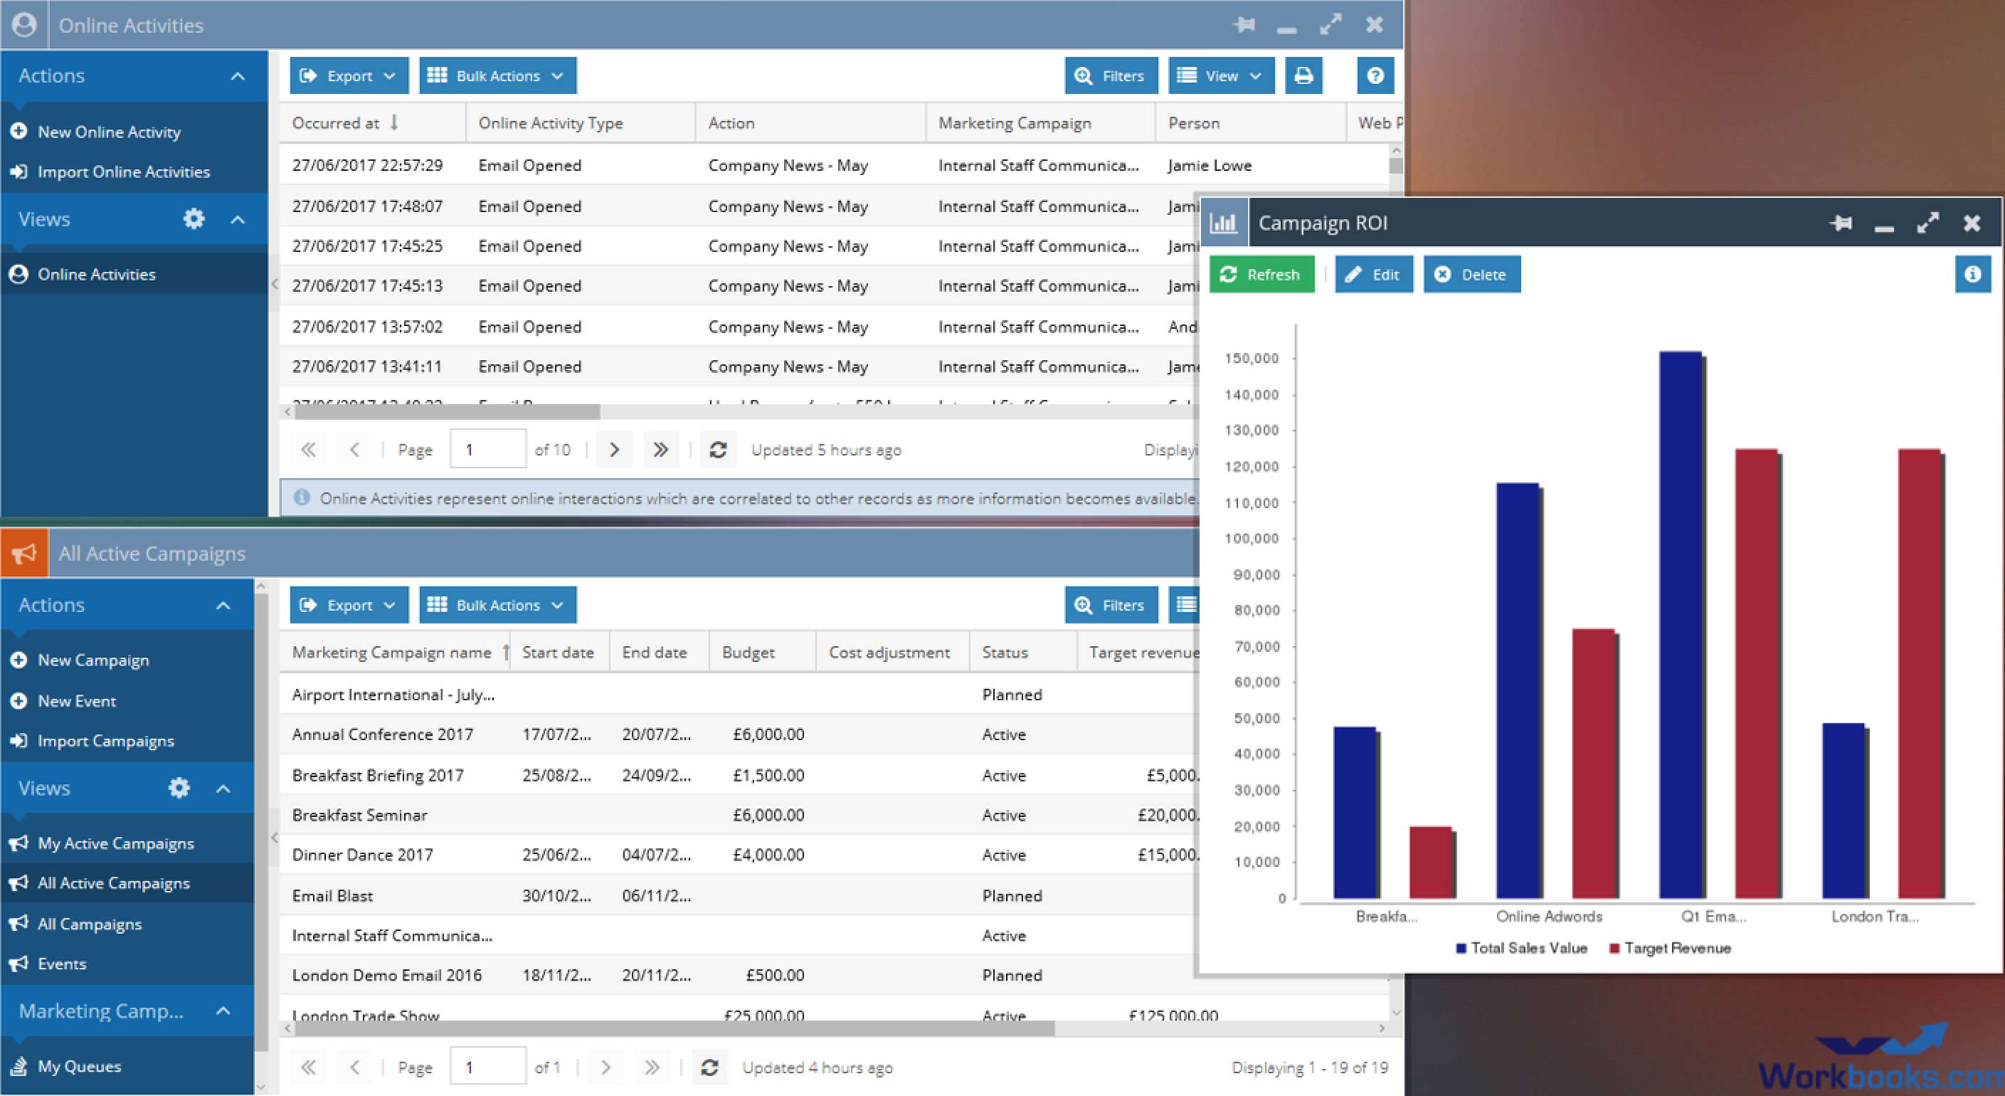This screenshot has width=2005, height=1096.
Task: Click the Campaign ROI info icon
Action: [x=1972, y=274]
